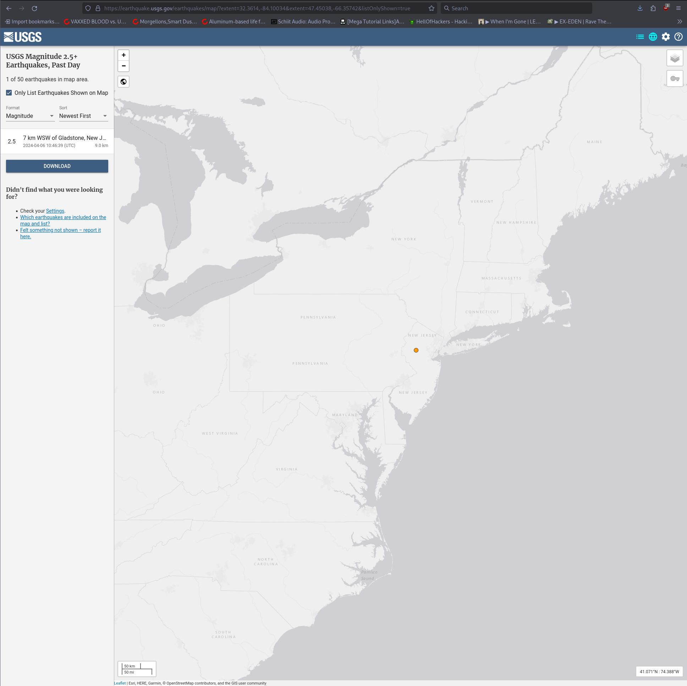Uncheck Only List Earthquakes Shown on Map
This screenshot has width=687, height=686.
9,93
